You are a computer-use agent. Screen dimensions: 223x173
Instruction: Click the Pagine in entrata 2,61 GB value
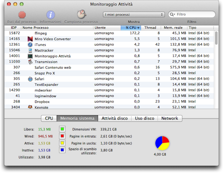coord(116,136)
